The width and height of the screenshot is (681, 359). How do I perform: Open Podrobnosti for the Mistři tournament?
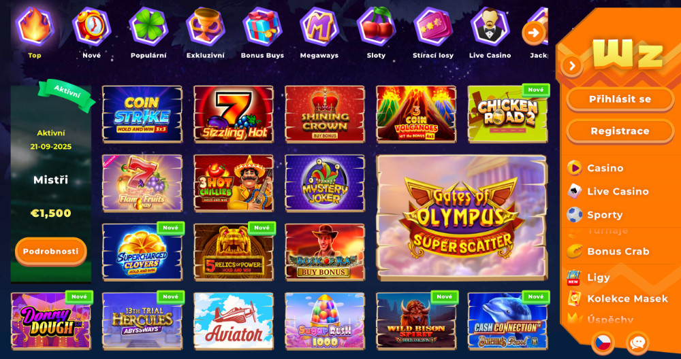click(x=51, y=252)
